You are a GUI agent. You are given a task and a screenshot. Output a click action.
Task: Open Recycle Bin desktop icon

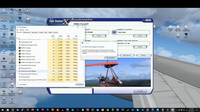4,11
